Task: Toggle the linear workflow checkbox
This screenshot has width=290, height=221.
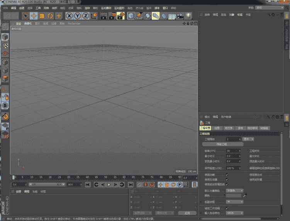Action: pos(227,208)
